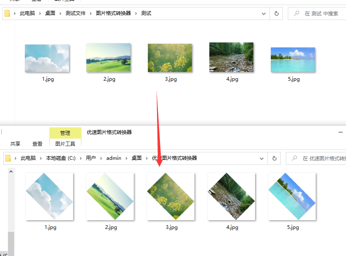This screenshot has width=346, height=256.
Task: Navigate to admin in lower breadcrumb
Action: (x=114, y=158)
